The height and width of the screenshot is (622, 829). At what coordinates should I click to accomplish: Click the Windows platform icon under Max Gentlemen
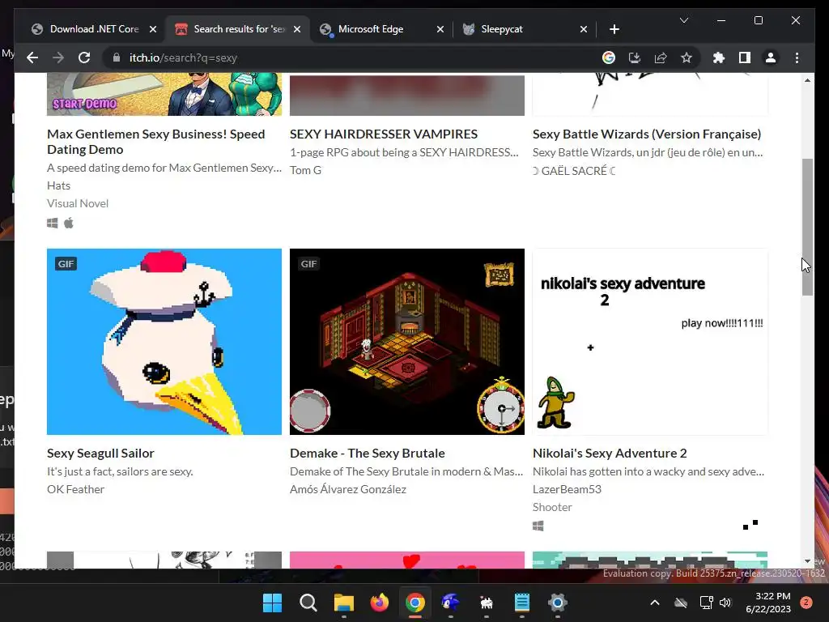tap(53, 224)
